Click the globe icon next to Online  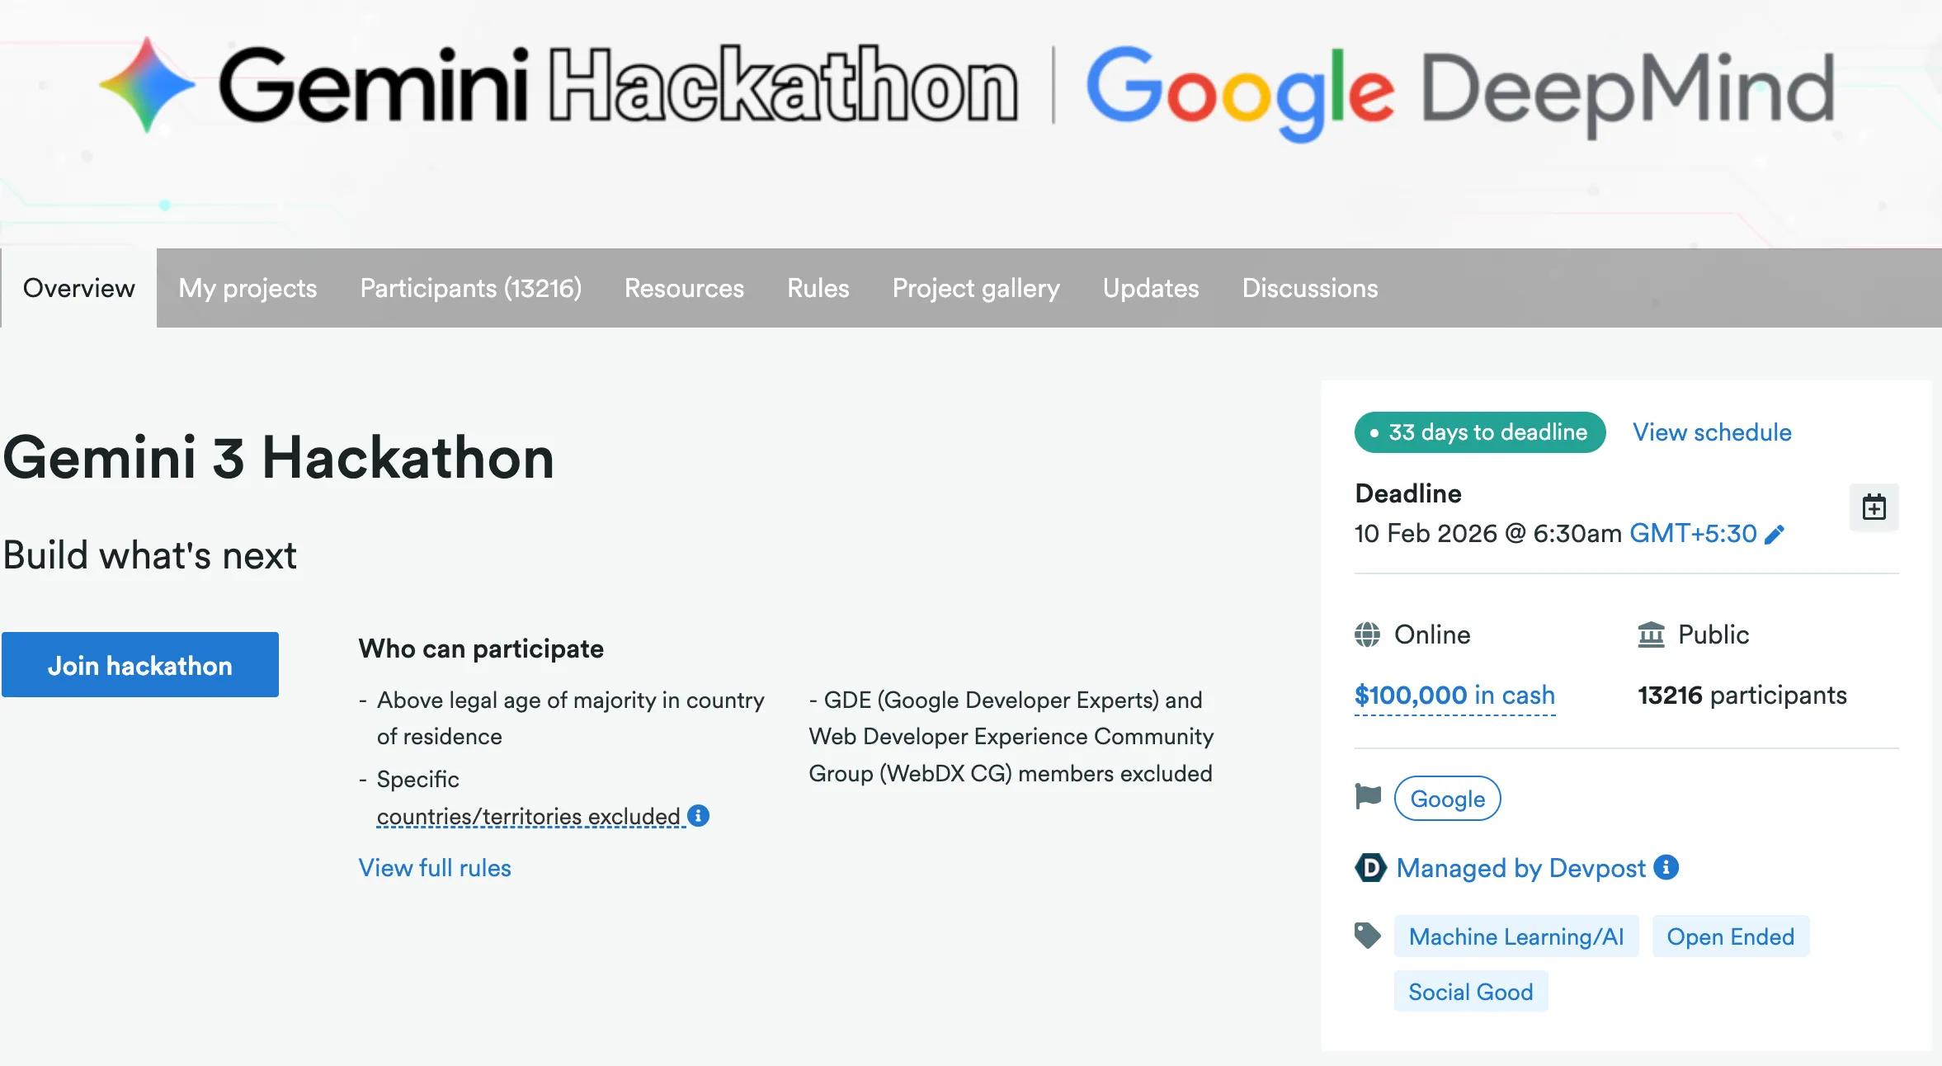point(1366,634)
